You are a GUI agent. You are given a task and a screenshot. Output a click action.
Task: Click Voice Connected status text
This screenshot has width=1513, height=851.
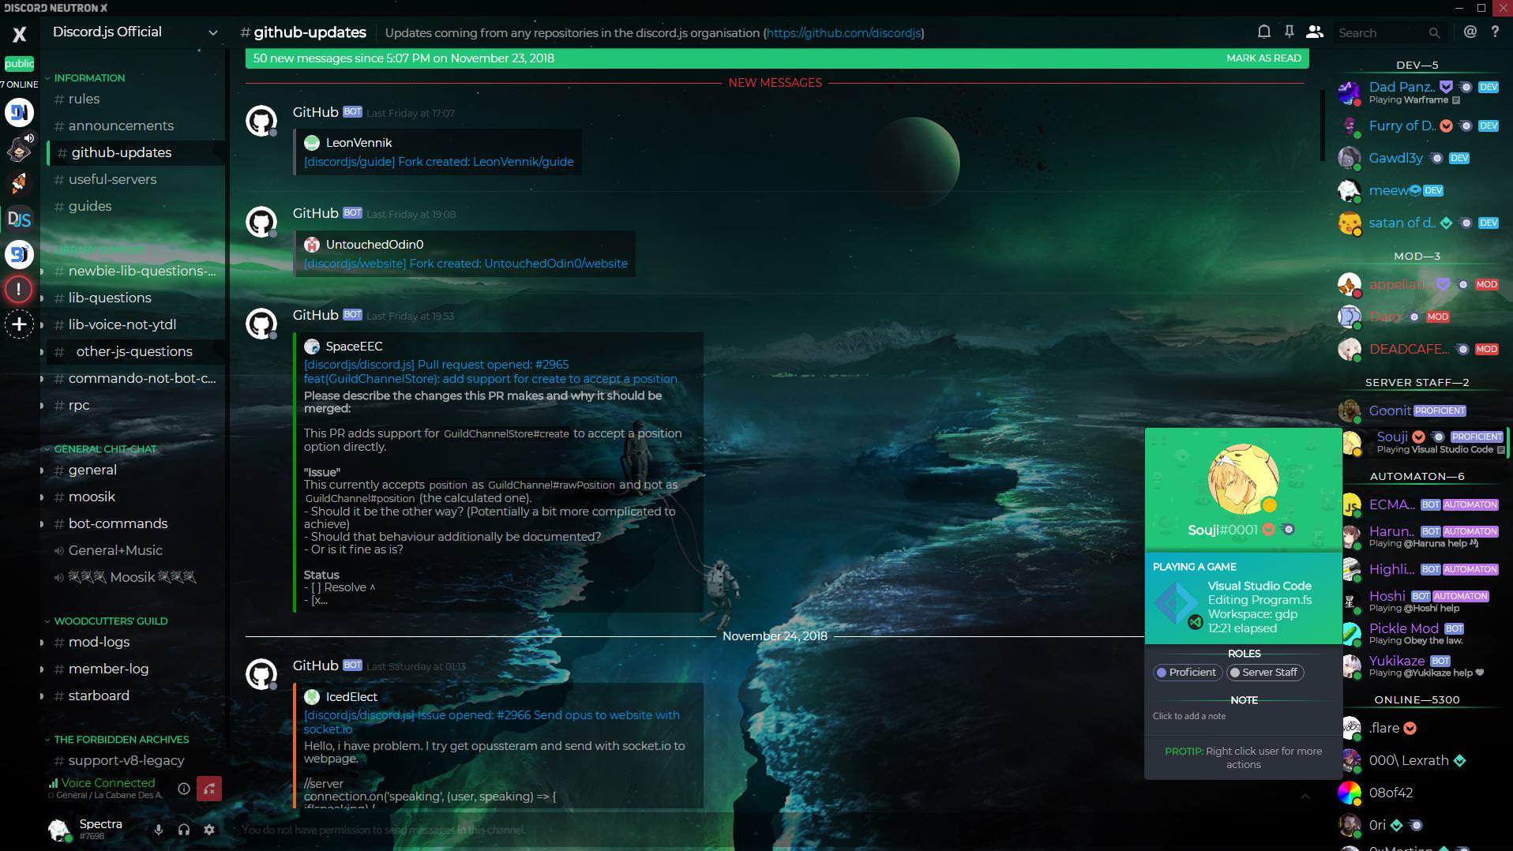(108, 783)
